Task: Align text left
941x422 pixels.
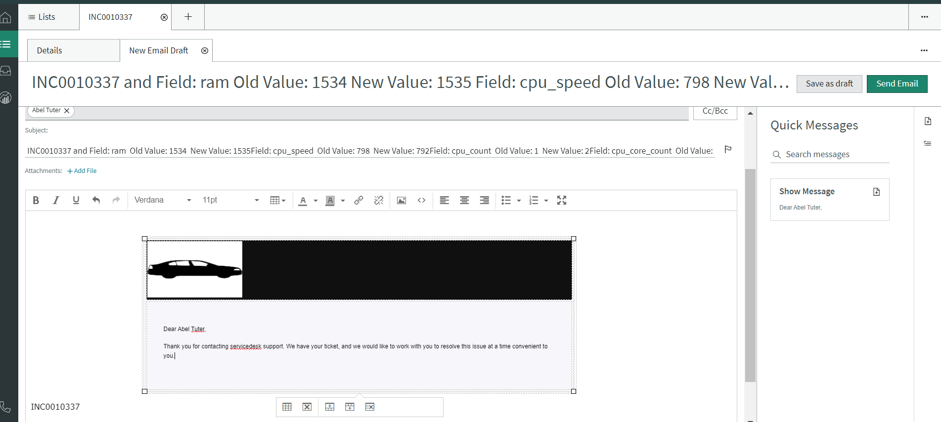Action: tap(445, 200)
